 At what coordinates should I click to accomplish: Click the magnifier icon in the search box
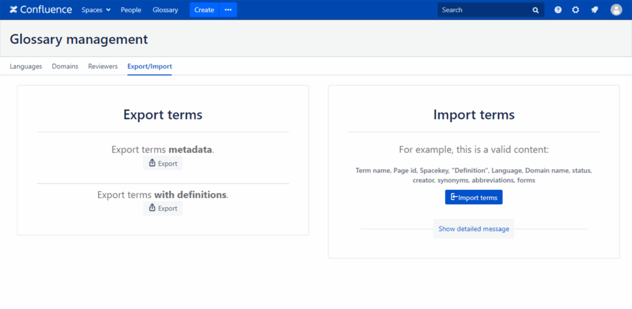[535, 10]
